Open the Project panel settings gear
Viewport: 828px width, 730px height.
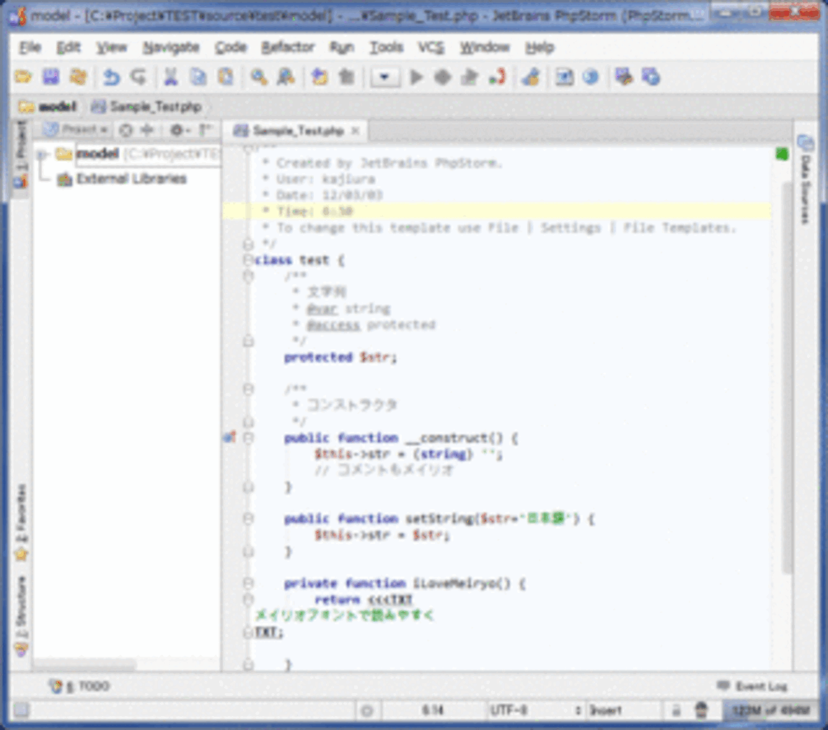pos(176,130)
